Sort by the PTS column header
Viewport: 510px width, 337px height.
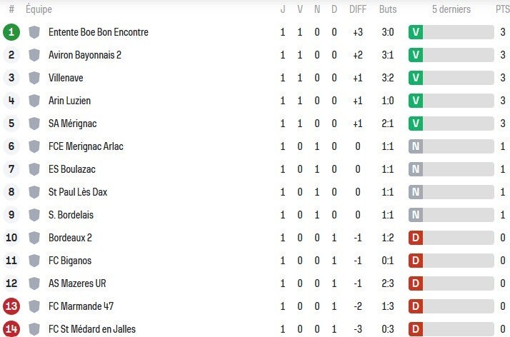[x=503, y=10]
